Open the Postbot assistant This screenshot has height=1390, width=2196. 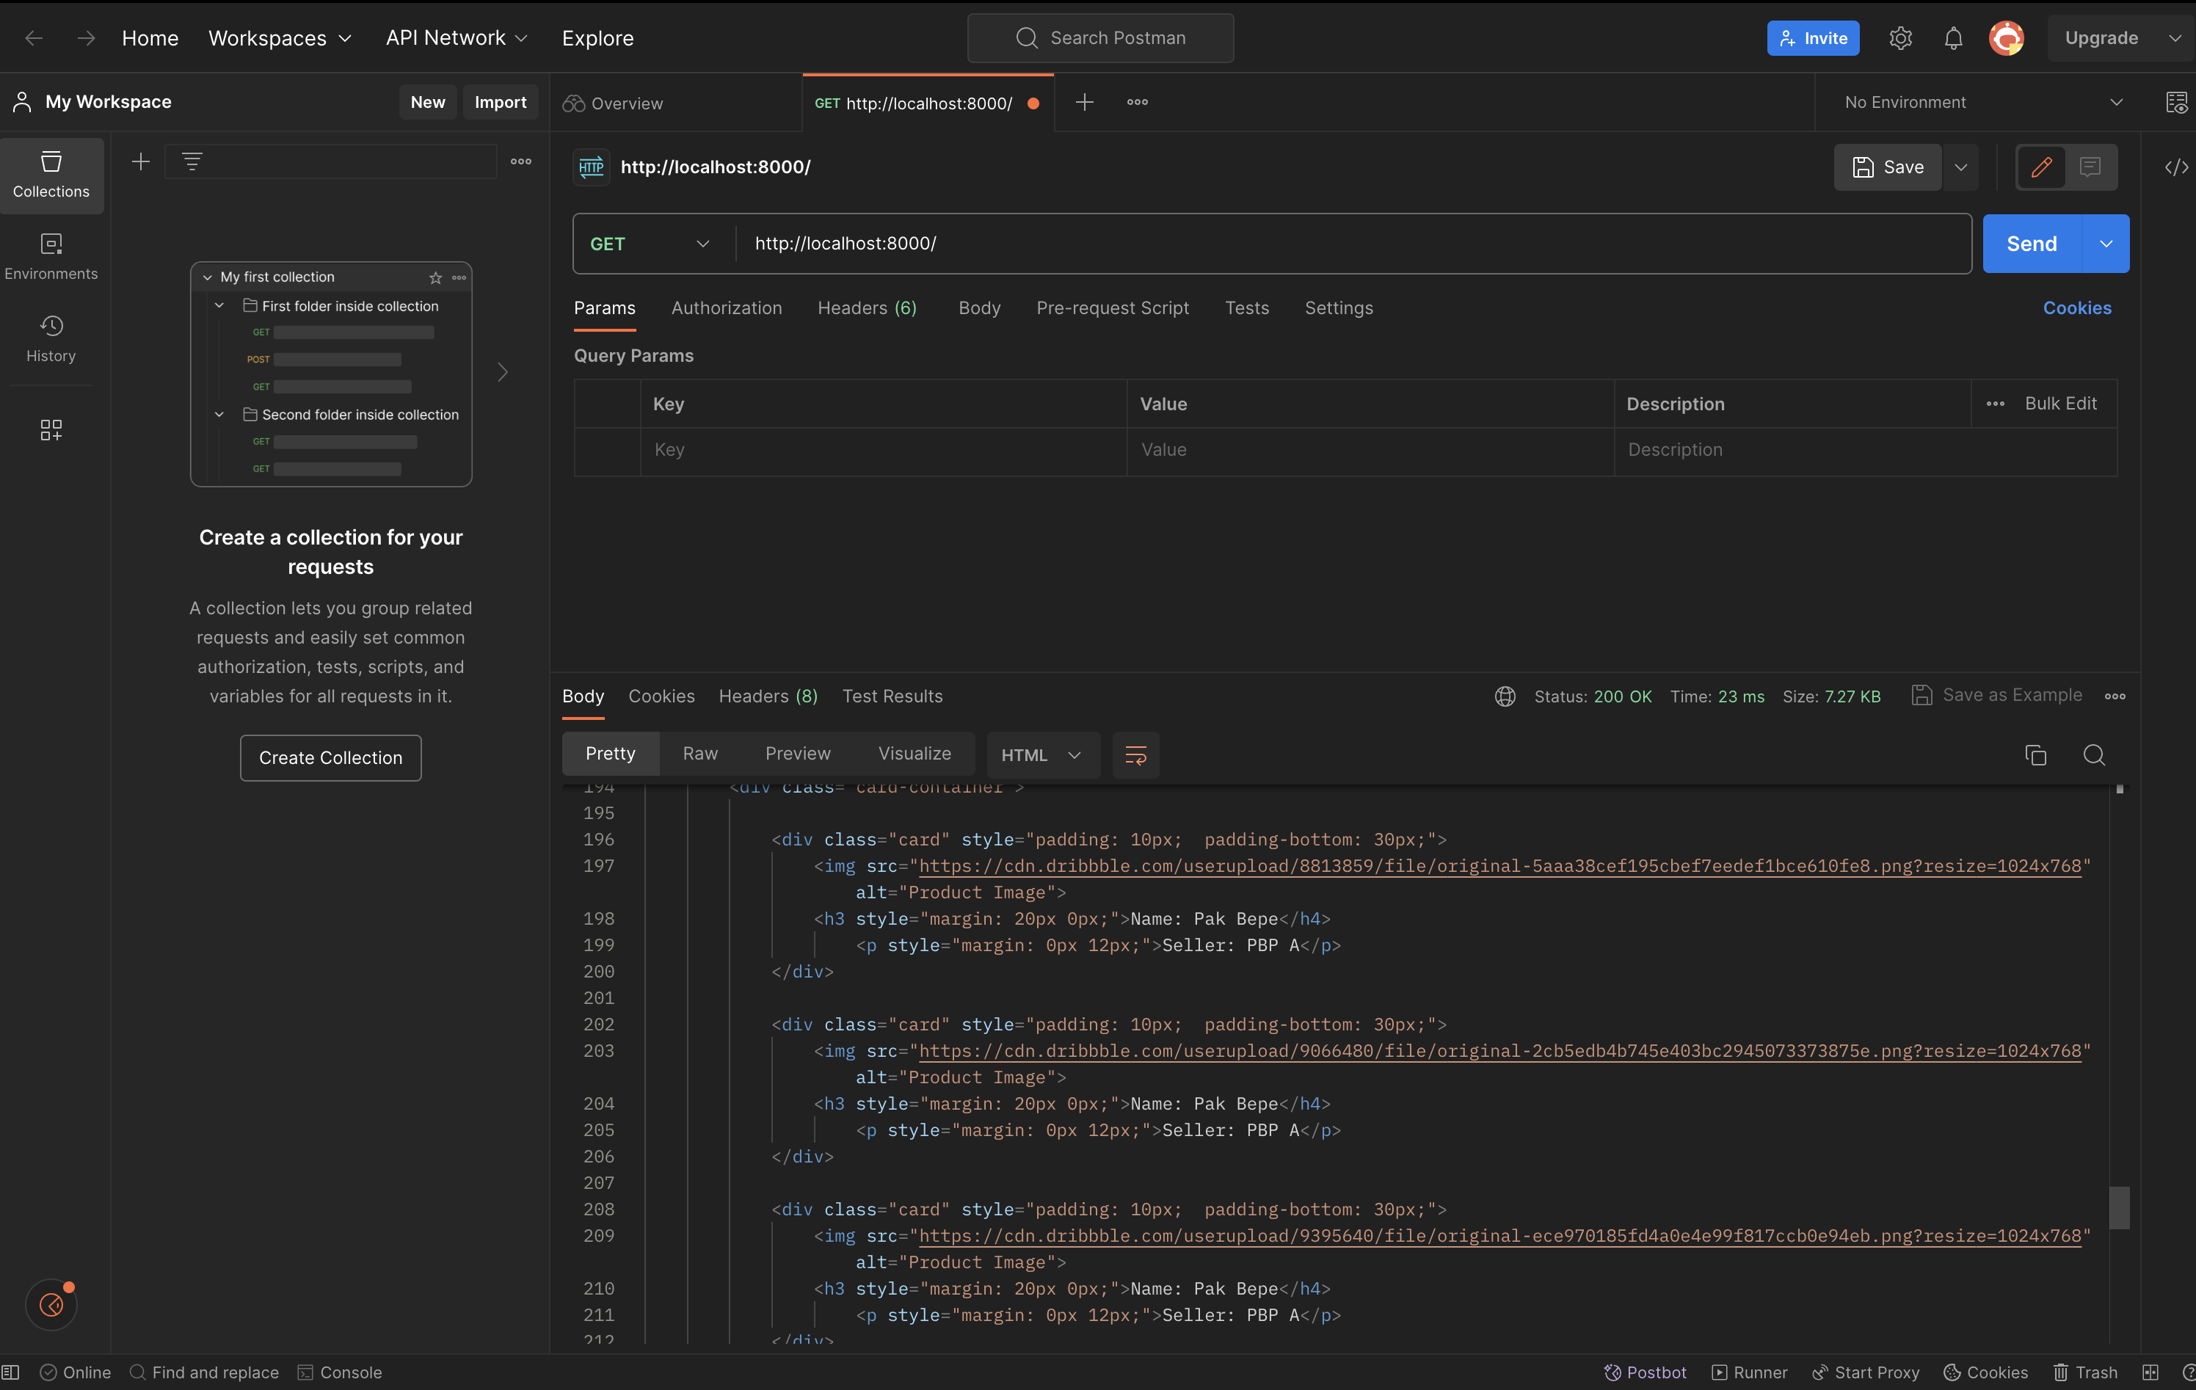(1646, 1372)
